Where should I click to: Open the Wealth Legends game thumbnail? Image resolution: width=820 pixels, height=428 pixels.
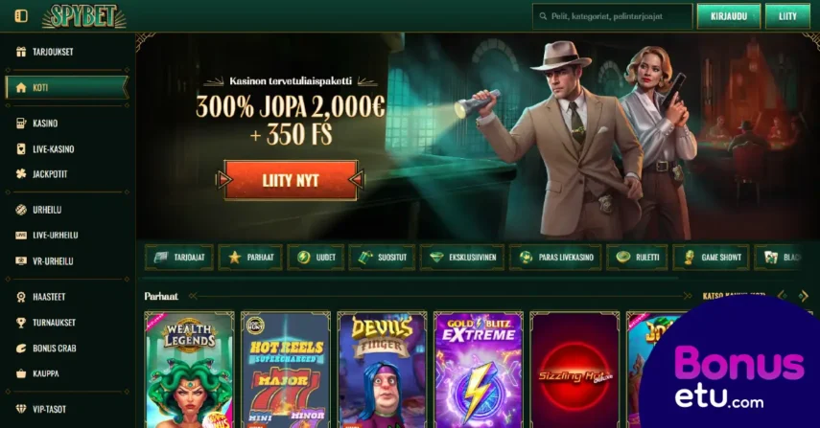click(x=189, y=370)
